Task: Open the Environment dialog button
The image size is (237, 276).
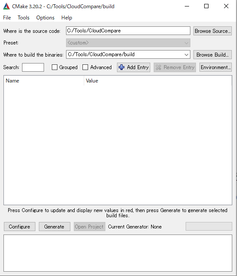Action: [215, 67]
